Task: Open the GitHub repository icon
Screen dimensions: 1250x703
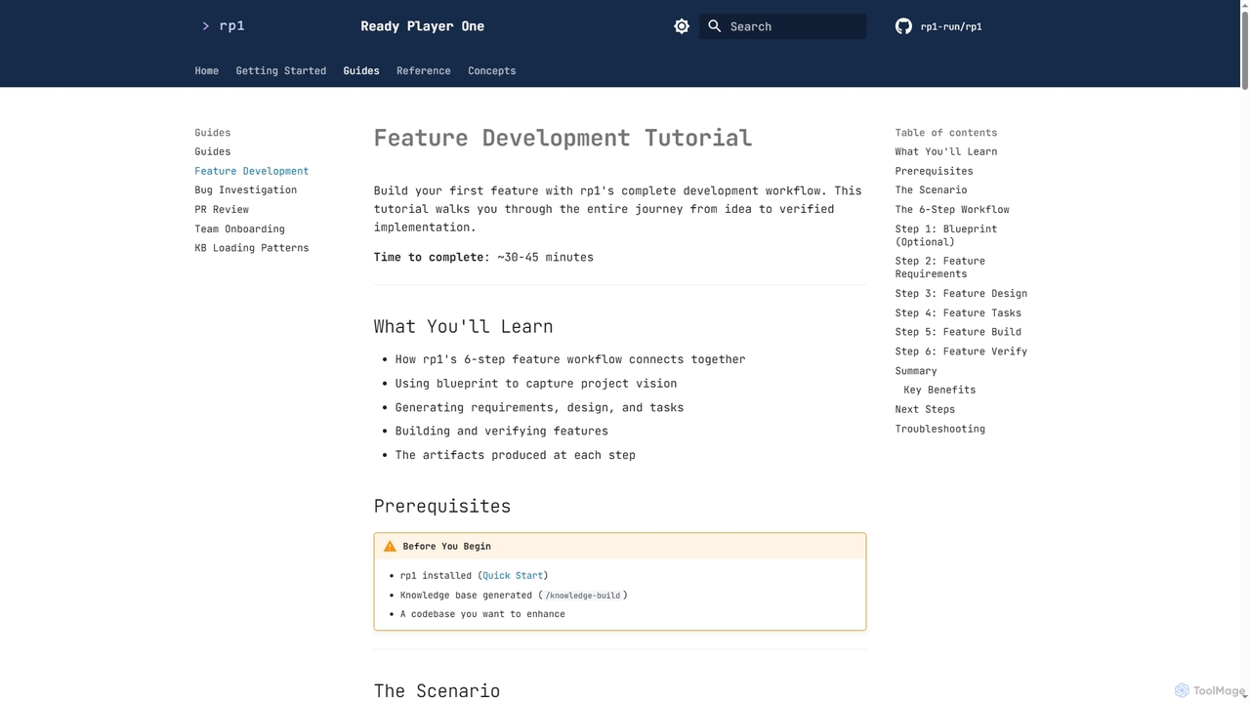Action: click(903, 26)
